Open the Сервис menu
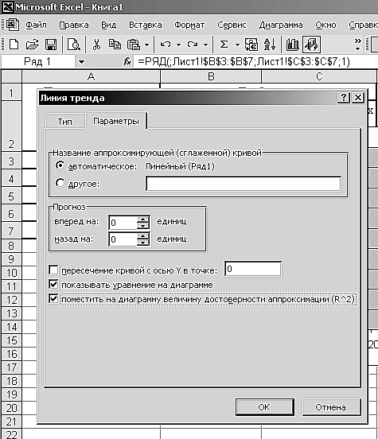Viewport: 378px width, 439px height. coord(232,25)
